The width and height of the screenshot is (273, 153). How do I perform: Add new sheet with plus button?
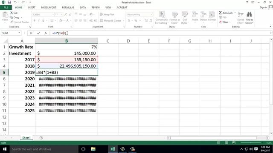pyautogui.click(x=41, y=138)
